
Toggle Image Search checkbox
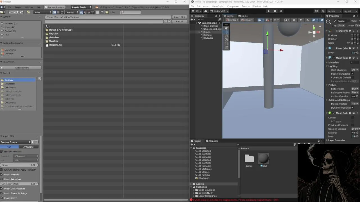coord(2,198)
